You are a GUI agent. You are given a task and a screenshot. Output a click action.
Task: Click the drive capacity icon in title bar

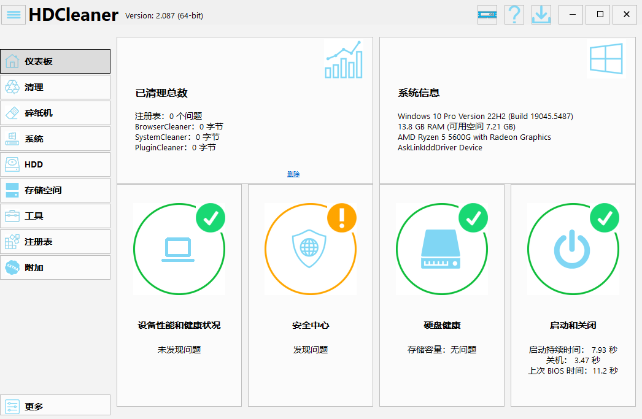[x=487, y=15]
